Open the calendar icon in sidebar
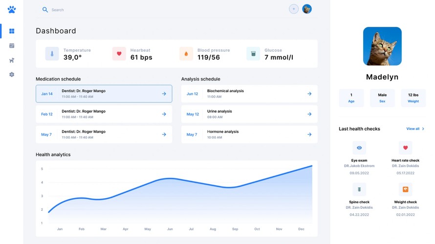The height and width of the screenshot is (244, 435). tap(12, 46)
